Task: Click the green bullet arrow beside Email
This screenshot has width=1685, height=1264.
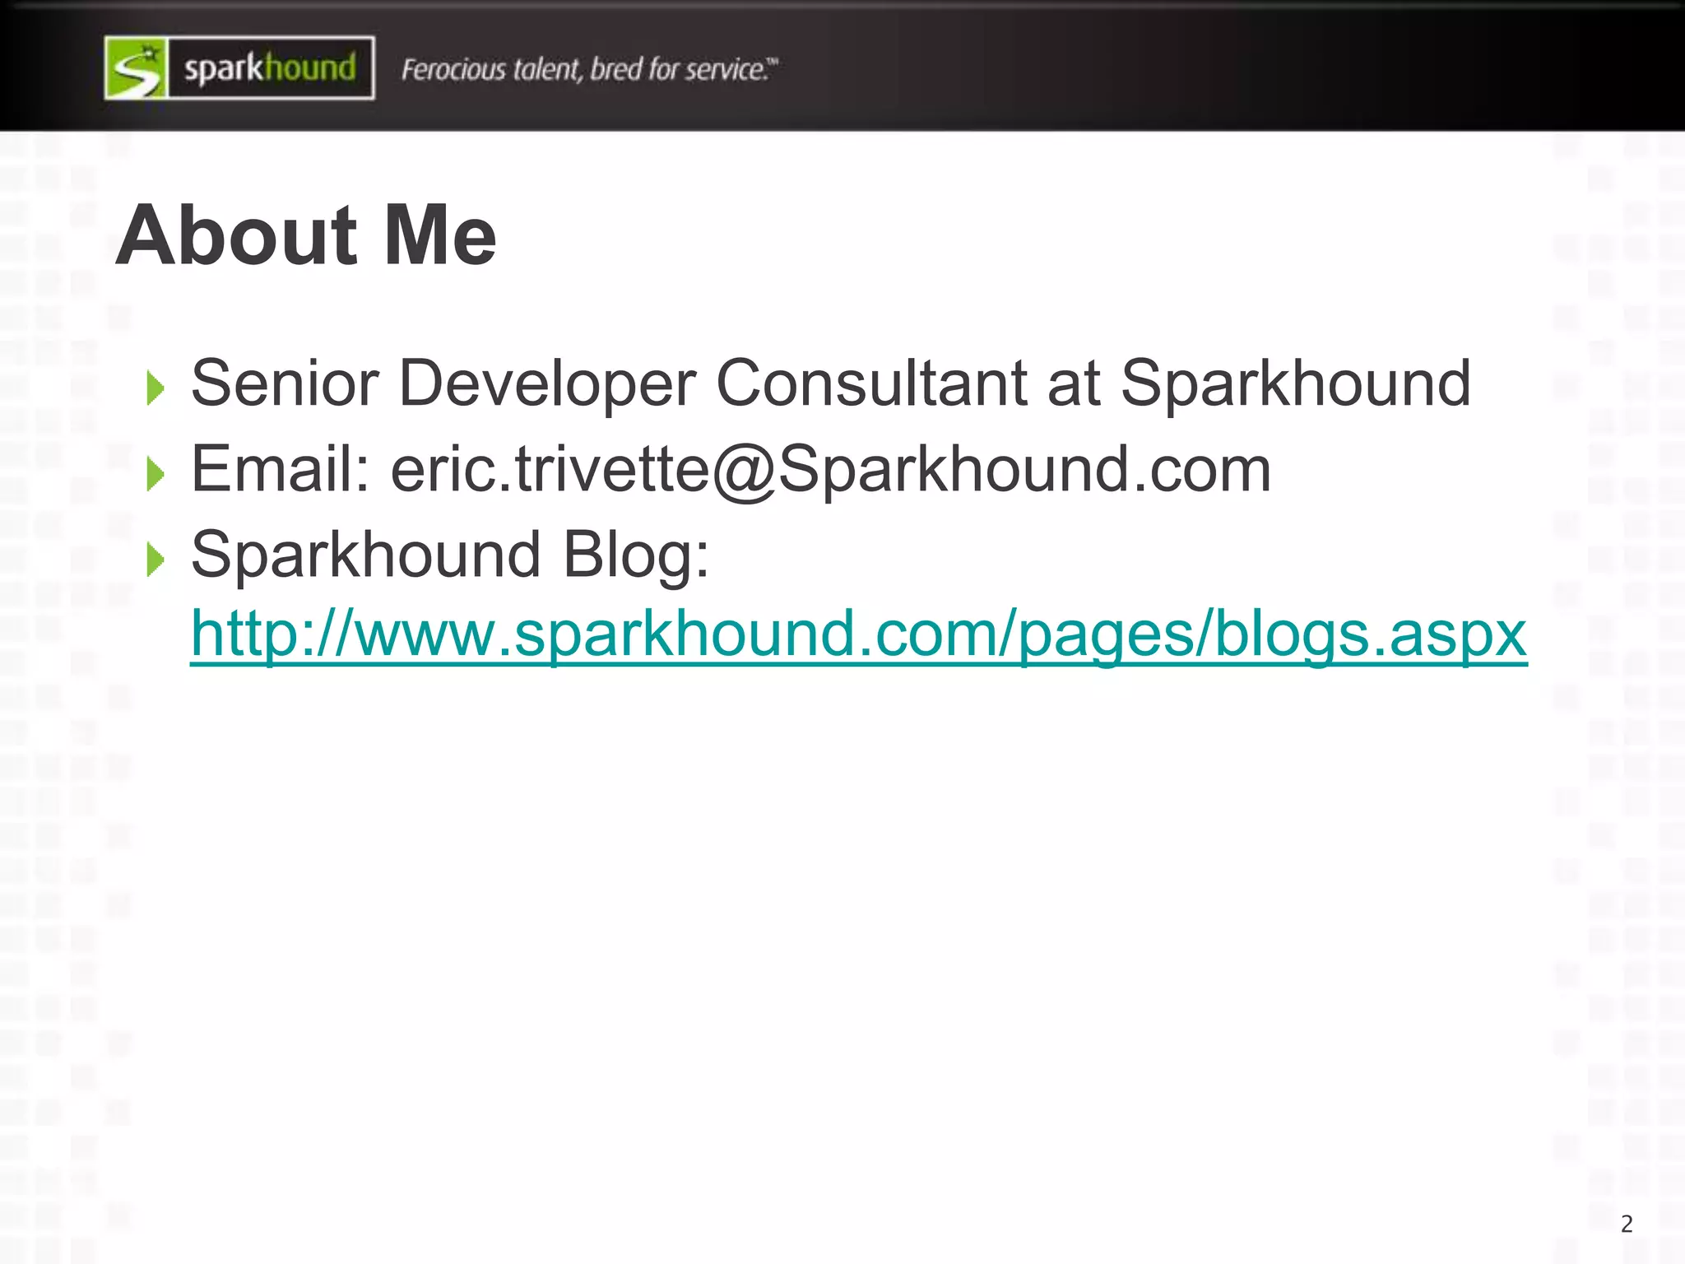Action: [155, 473]
